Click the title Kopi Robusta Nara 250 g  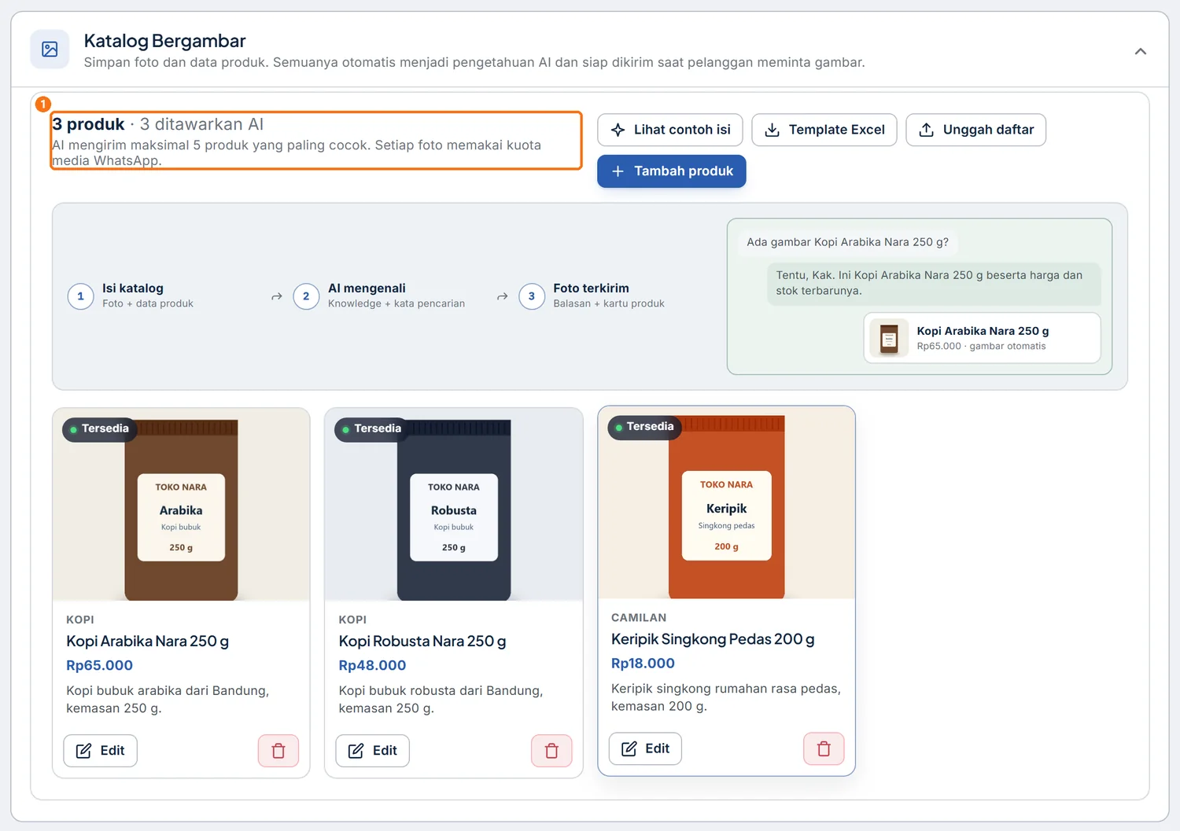[422, 642]
